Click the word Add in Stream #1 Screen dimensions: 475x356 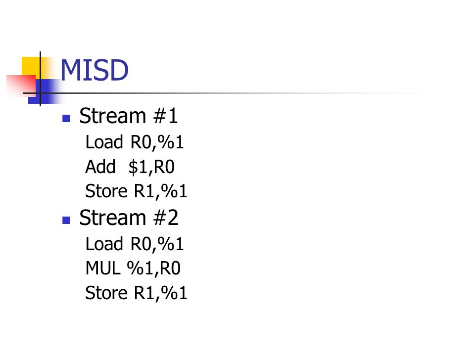click(100, 167)
